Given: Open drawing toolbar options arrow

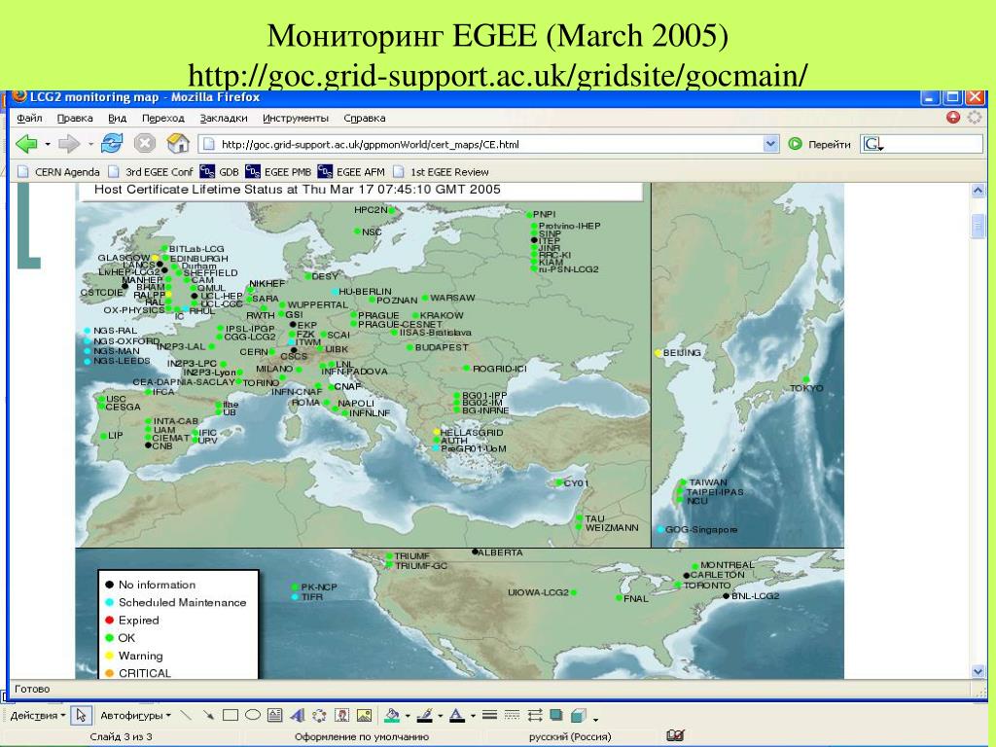Looking at the screenshot, I should point(595,719).
